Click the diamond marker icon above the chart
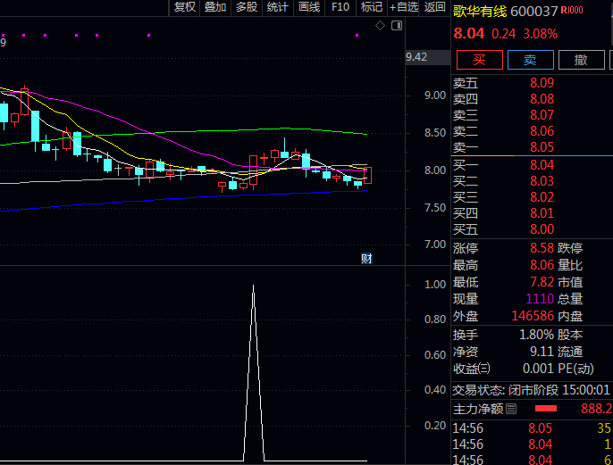The image size is (613, 465). pyautogui.click(x=381, y=26)
